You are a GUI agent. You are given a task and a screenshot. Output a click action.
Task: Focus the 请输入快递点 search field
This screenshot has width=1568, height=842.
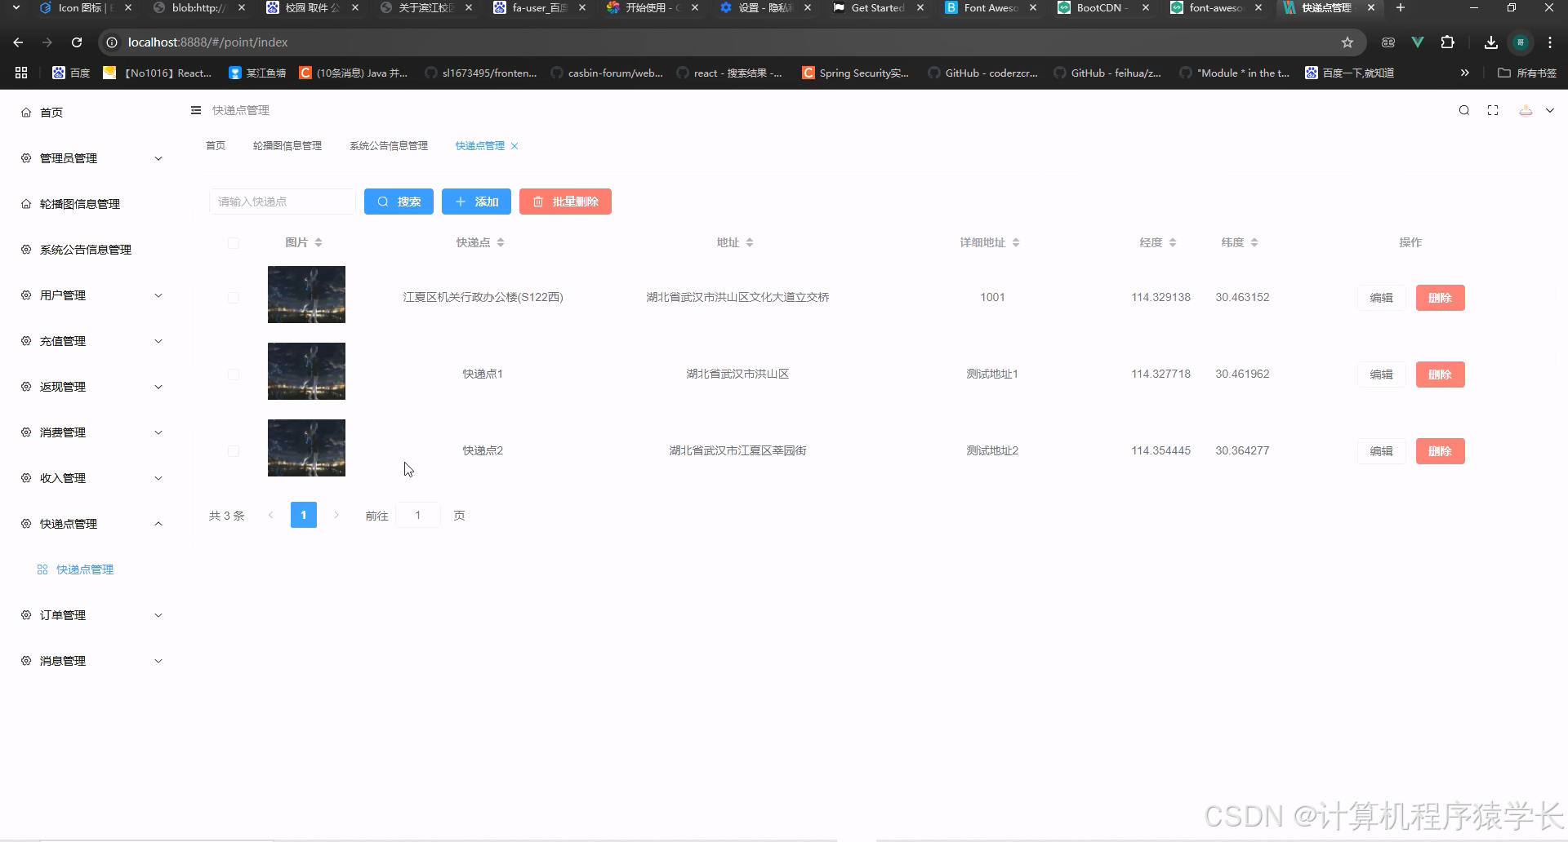(x=283, y=202)
